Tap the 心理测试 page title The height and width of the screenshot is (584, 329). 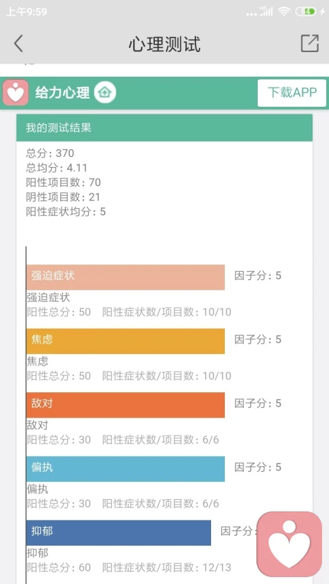[x=164, y=44]
